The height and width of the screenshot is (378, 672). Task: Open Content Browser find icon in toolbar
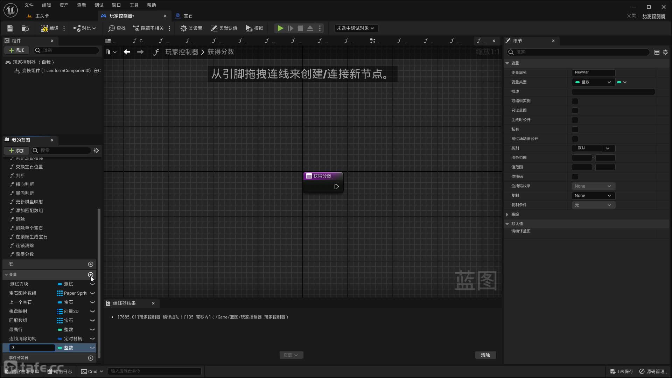pyautogui.click(x=25, y=28)
